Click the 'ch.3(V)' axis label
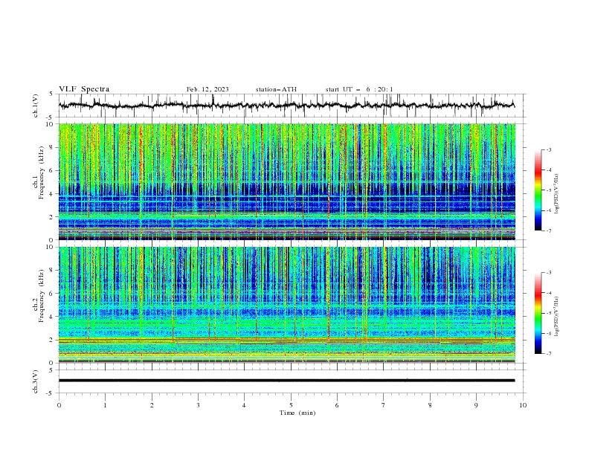 pos(36,381)
